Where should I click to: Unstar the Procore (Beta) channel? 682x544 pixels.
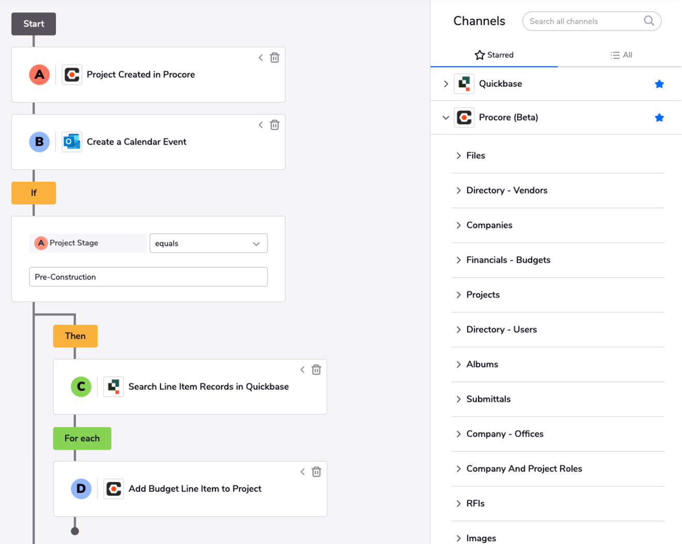[659, 118]
